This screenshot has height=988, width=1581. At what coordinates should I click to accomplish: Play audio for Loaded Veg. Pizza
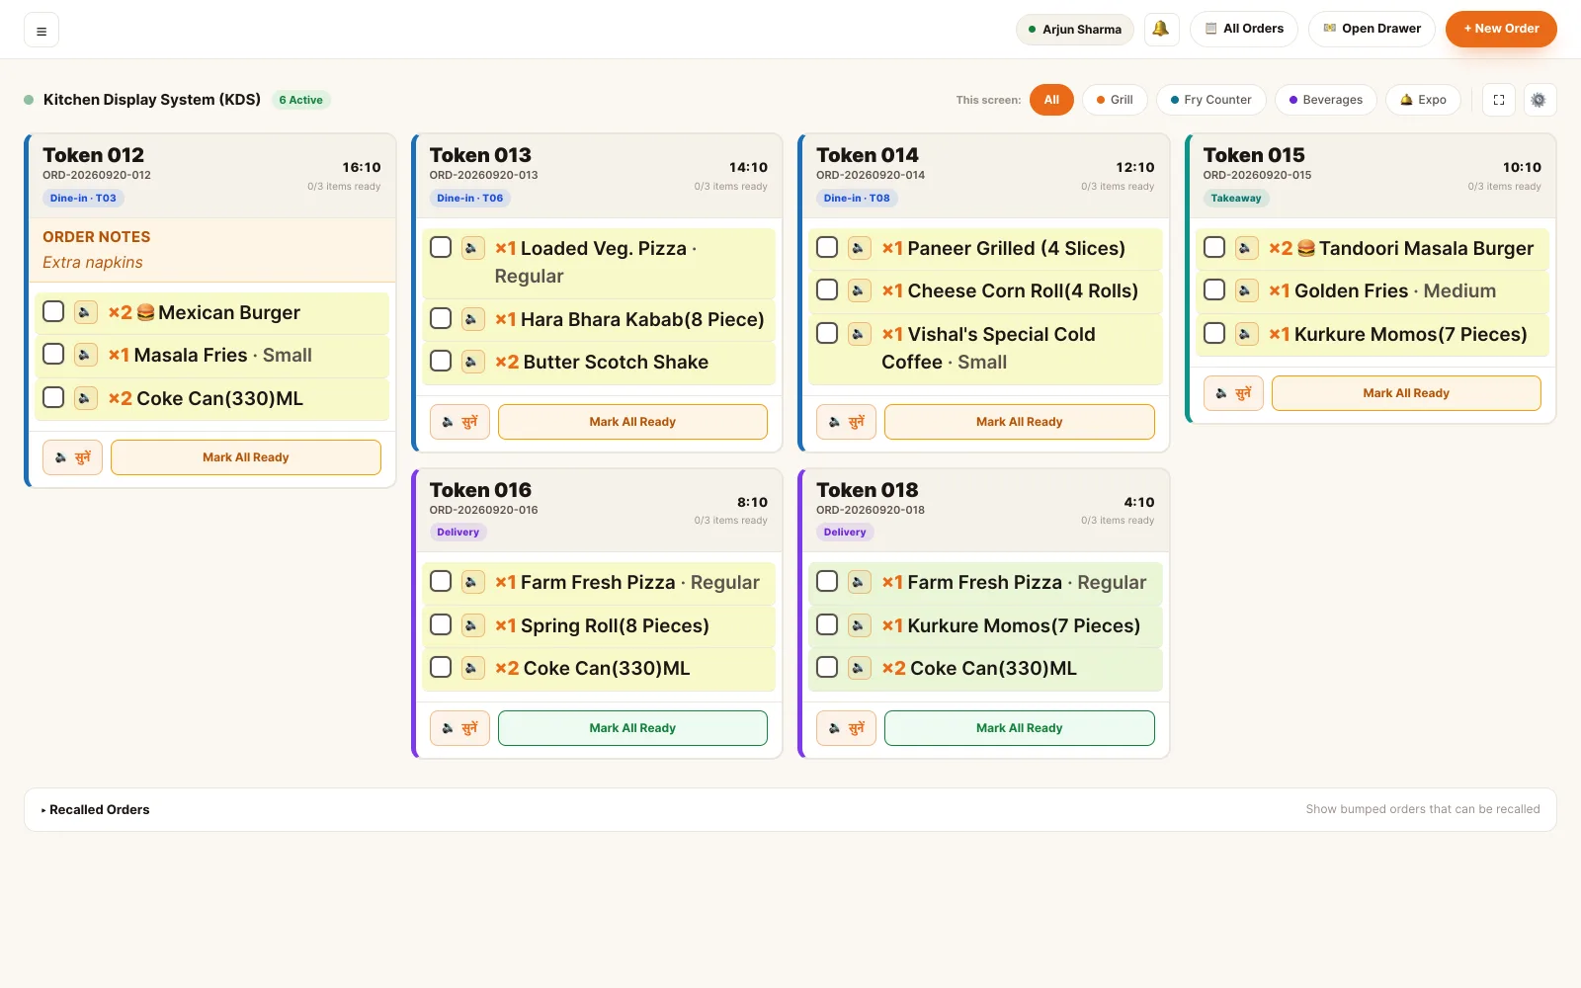[x=472, y=248]
